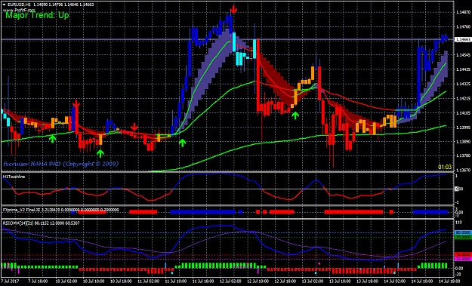Click the 1.14105 price scale label
The width and height of the screenshot is (472, 286).
[x=463, y=113]
